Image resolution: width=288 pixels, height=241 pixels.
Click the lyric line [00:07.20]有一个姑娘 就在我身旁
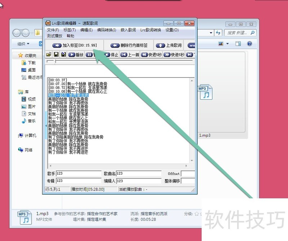click(x=78, y=84)
